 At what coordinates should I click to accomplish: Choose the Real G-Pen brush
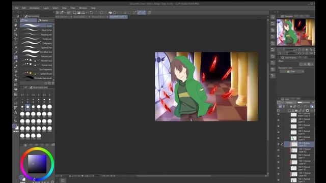(36, 30)
